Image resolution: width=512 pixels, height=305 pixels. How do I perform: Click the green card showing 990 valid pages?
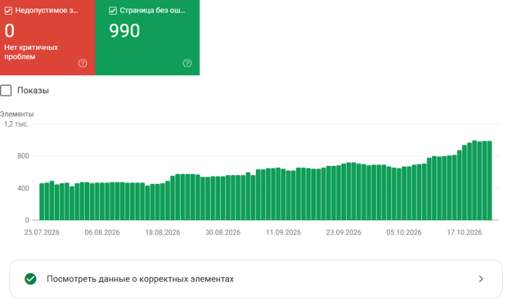pyautogui.click(x=147, y=37)
